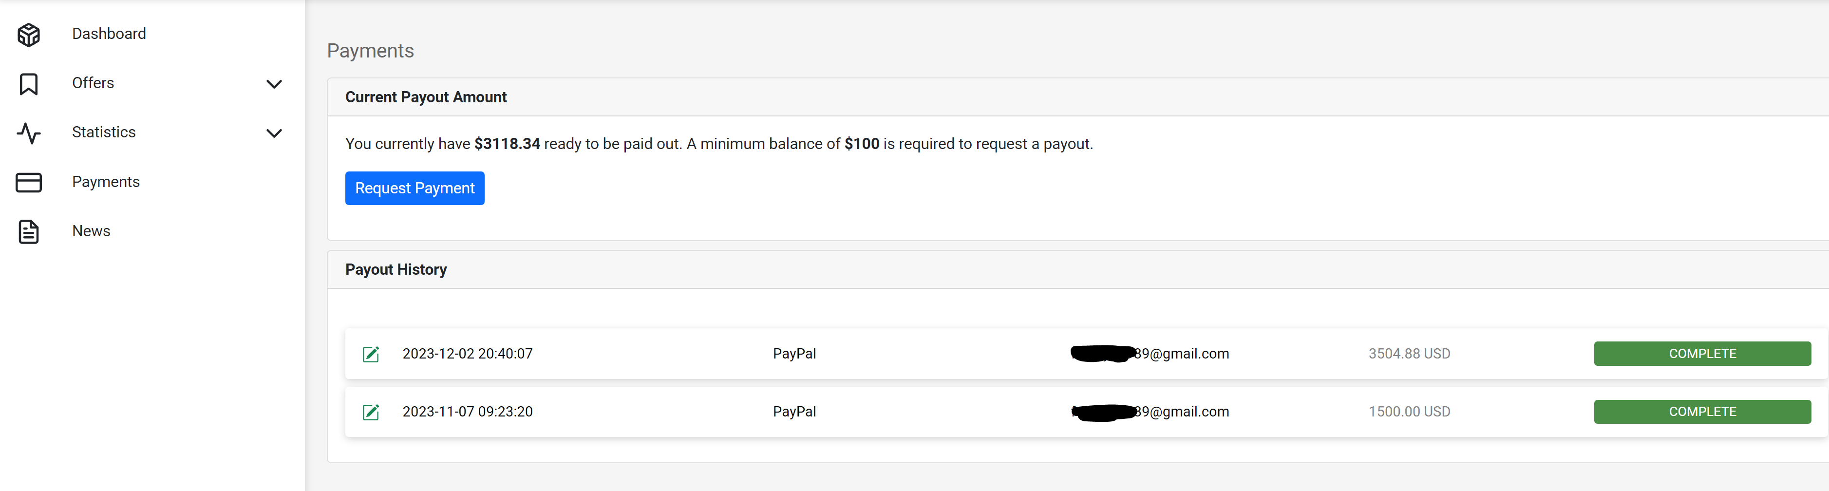Click the News document icon

(x=28, y=232)
